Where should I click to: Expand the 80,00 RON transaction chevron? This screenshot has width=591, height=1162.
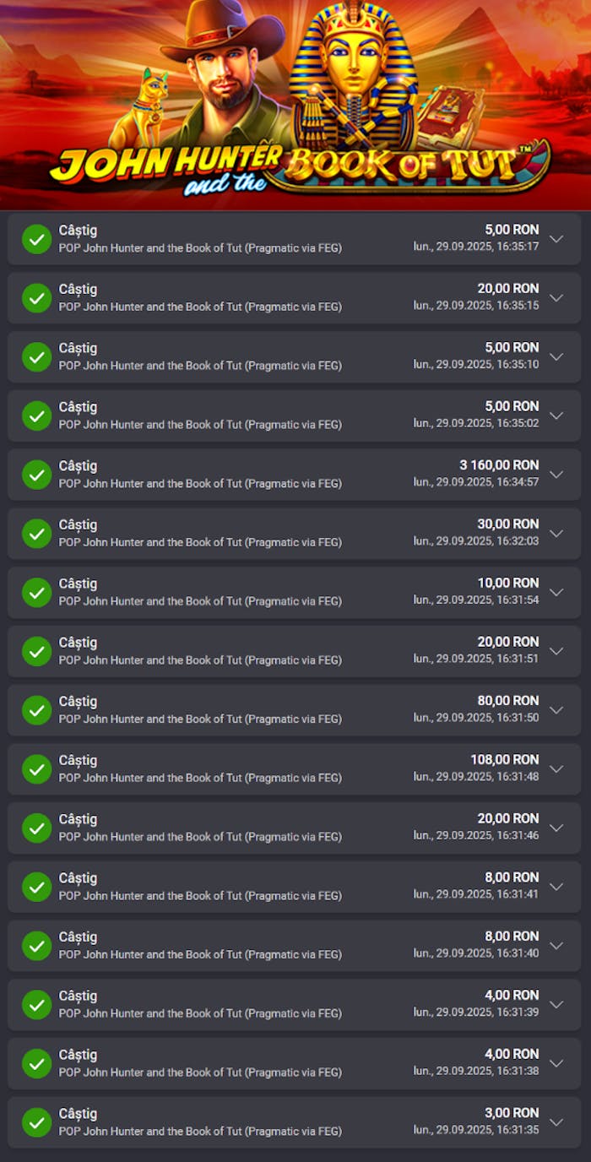pos(556,710)
